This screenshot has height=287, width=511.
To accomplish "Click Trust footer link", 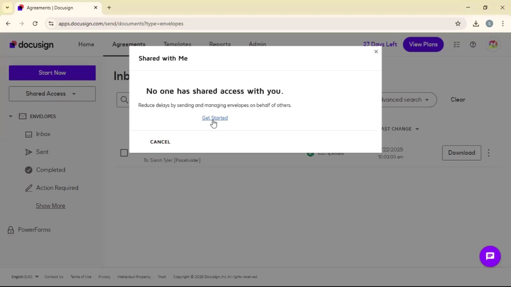I will pos(162,277).
